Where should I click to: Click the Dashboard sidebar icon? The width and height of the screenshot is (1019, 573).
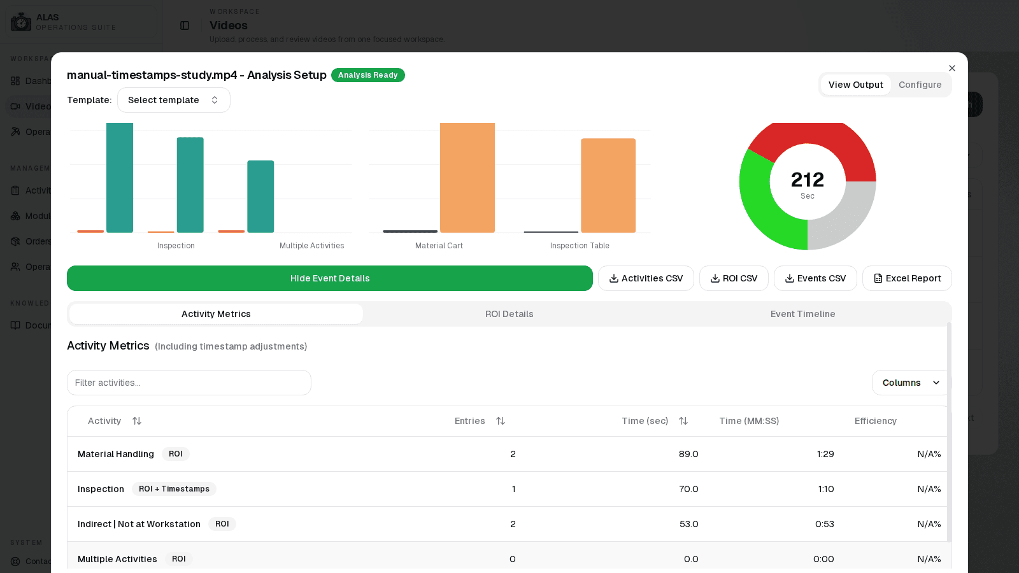coord(15,81)
